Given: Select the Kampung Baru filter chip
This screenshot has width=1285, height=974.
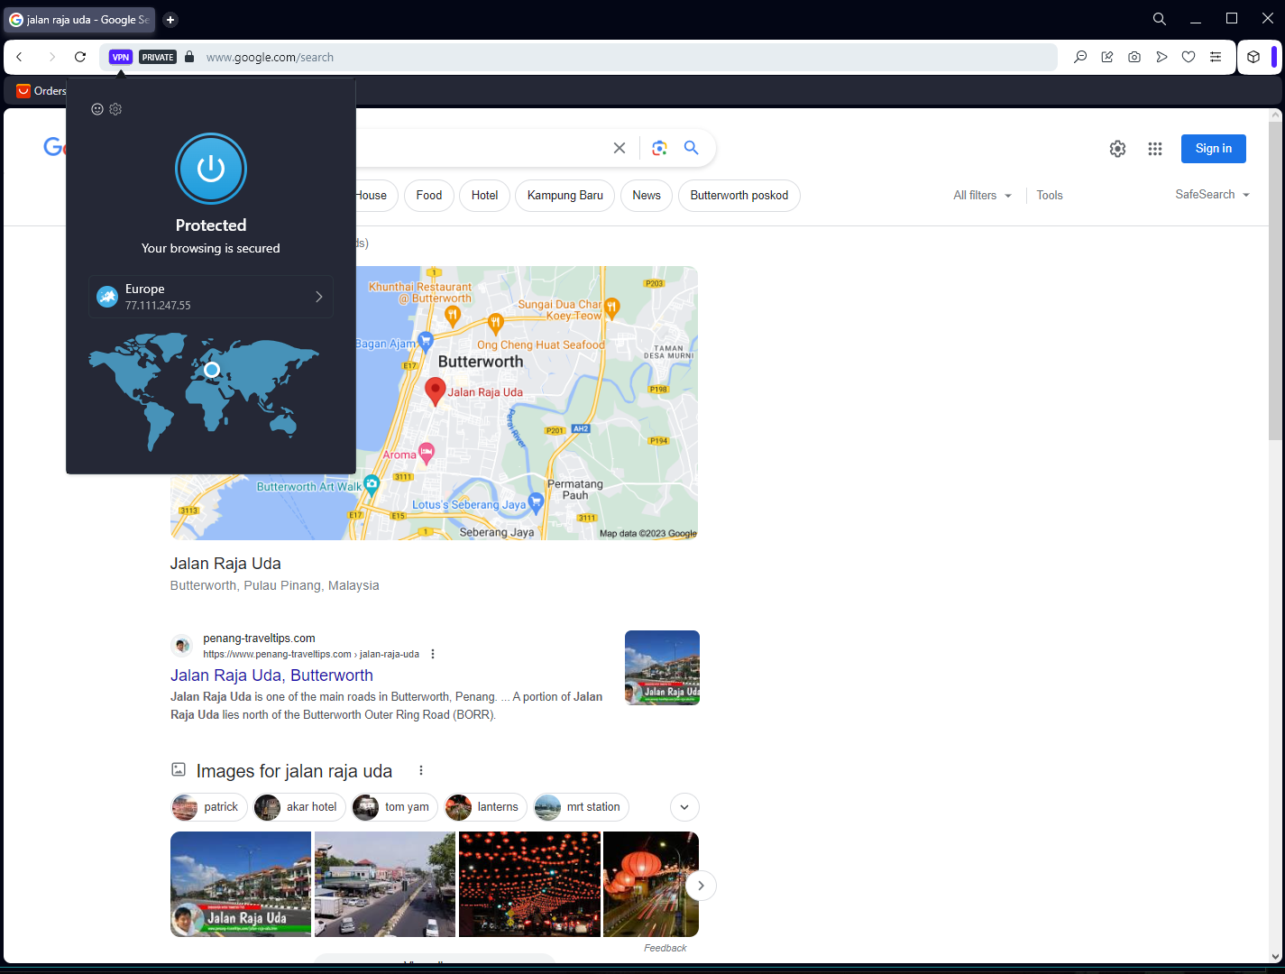Looking at the screenshot, I should click(x=565, y=196).
